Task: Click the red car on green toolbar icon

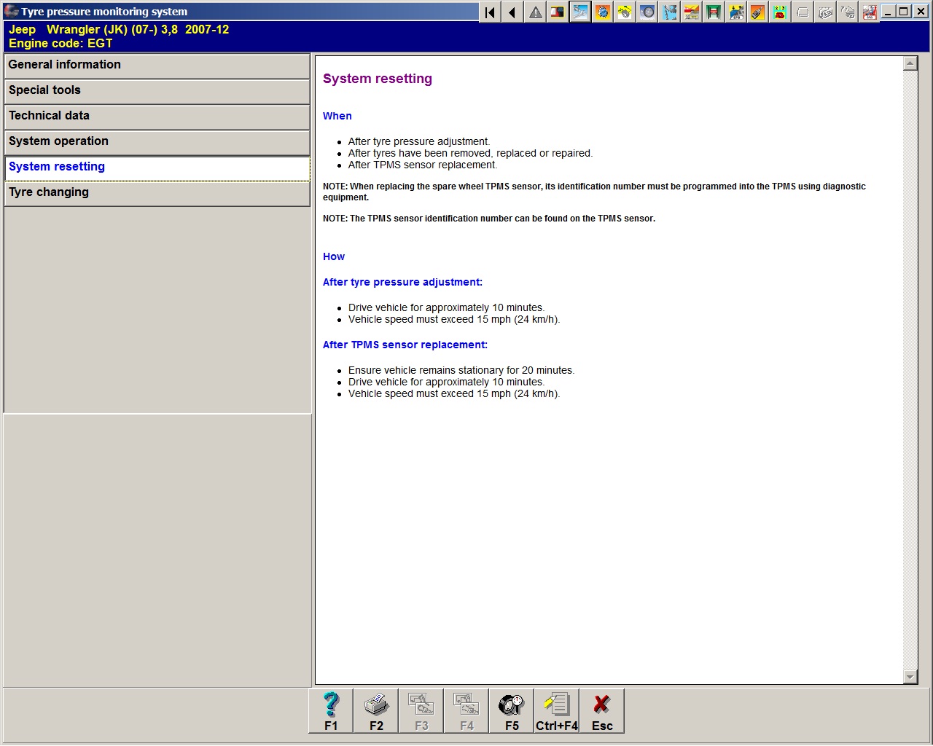Action: [x=780, y=12]
